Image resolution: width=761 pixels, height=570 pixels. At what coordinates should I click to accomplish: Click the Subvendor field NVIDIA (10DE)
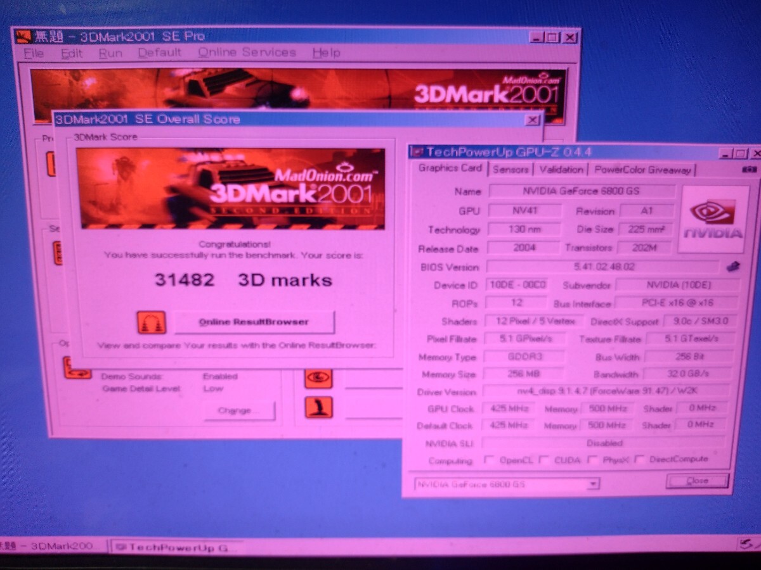677,286
